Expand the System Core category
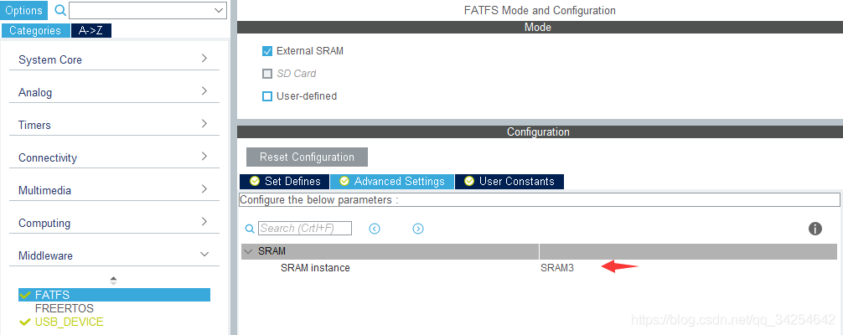Screen dimensions: 843x335 pyautogui.click(x=114, y=59)
